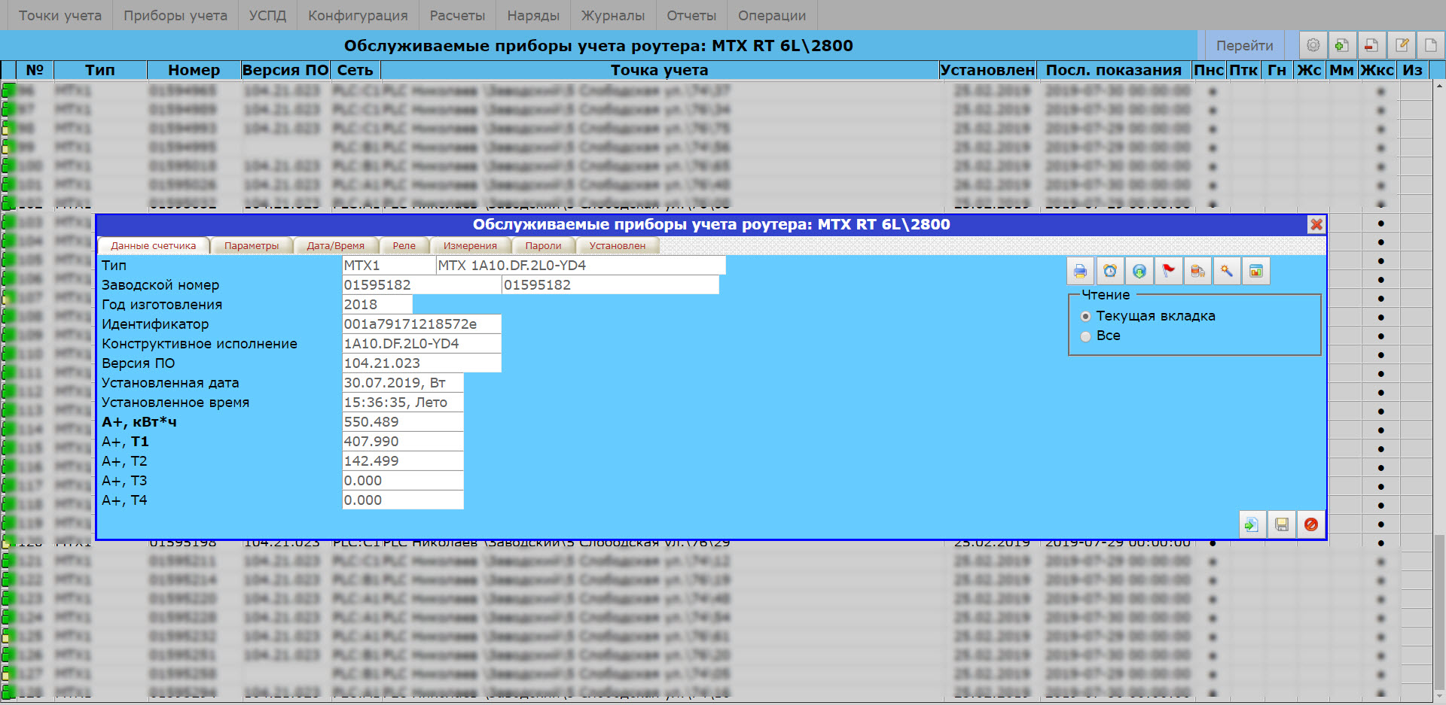Open the 'Приборы учета' menu

point(175,15)
